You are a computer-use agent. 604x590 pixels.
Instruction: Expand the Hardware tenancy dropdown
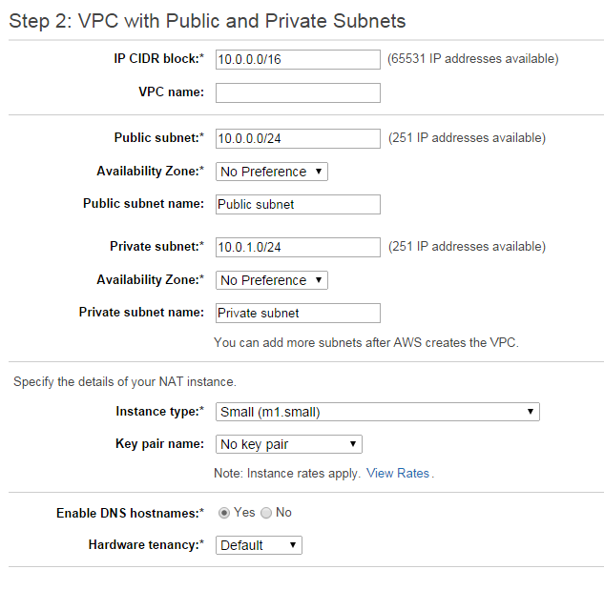pyautogui.click(x=259, y=545)
